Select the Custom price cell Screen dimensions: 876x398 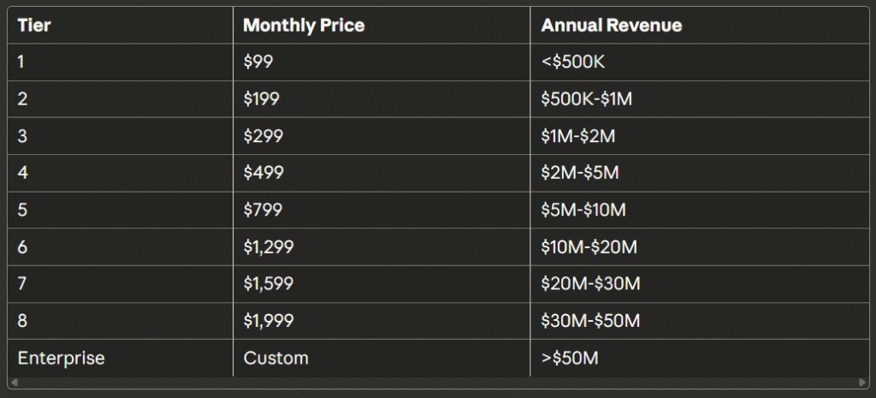pos(275,357)
